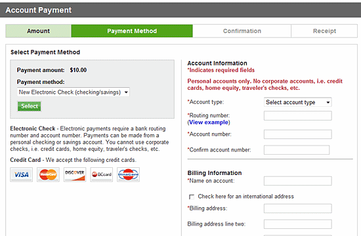This screenshot has width=361, height=236.
Task: Open the Payment Method step tab
Action: click(x=132, y=31)
